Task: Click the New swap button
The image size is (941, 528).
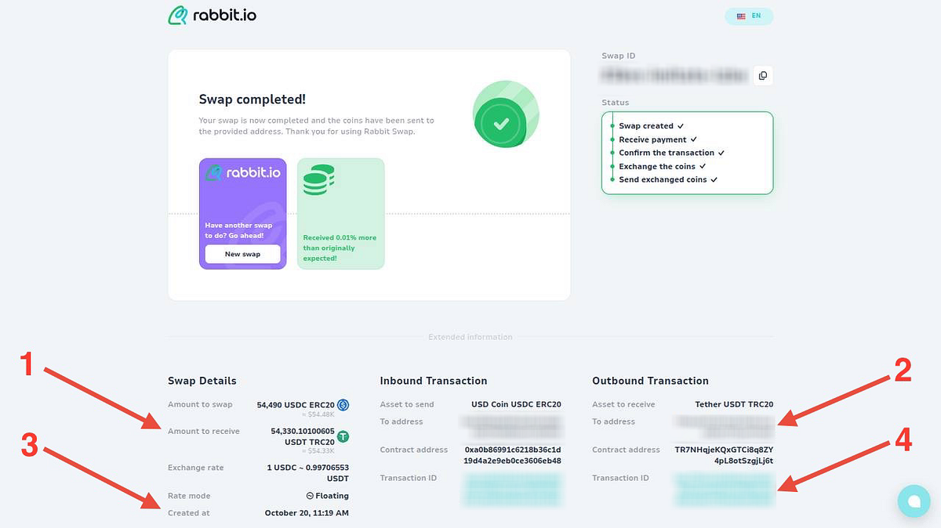Action: point(242,254)
